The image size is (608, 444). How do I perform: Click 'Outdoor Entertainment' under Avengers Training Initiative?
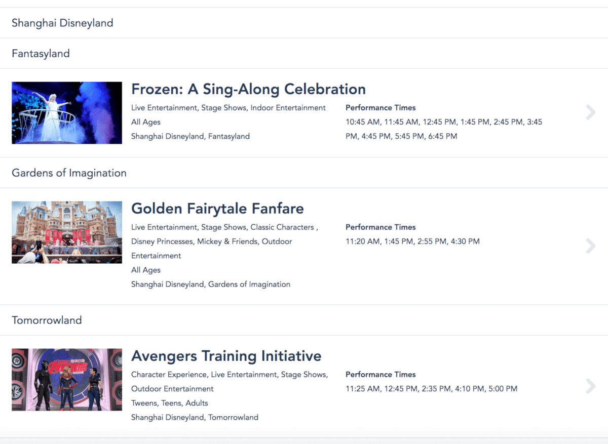(x=172, y=389)
